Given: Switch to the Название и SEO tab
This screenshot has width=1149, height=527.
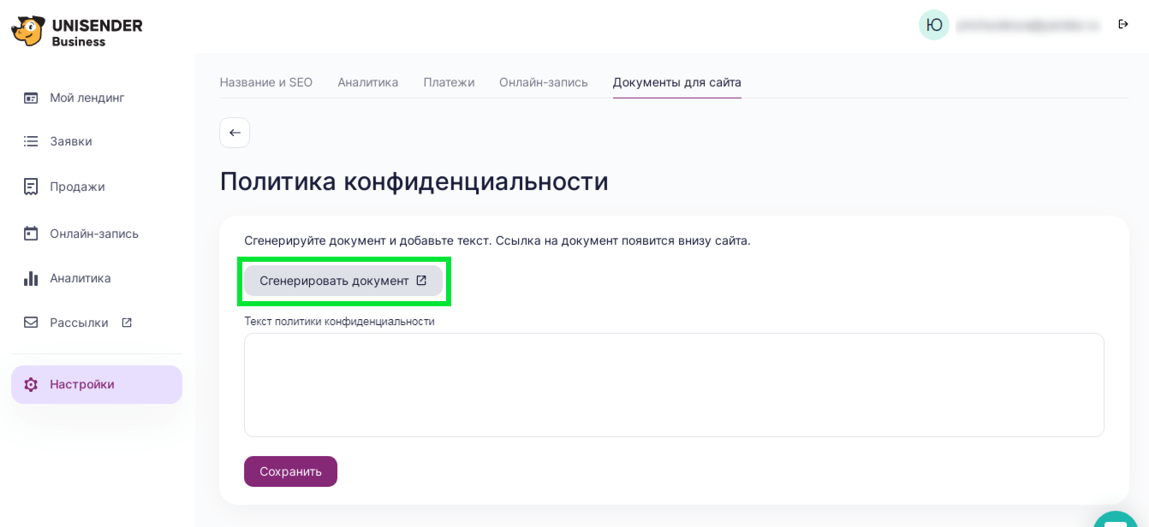Looking at the screenshot, I should [x=266, y=82].
